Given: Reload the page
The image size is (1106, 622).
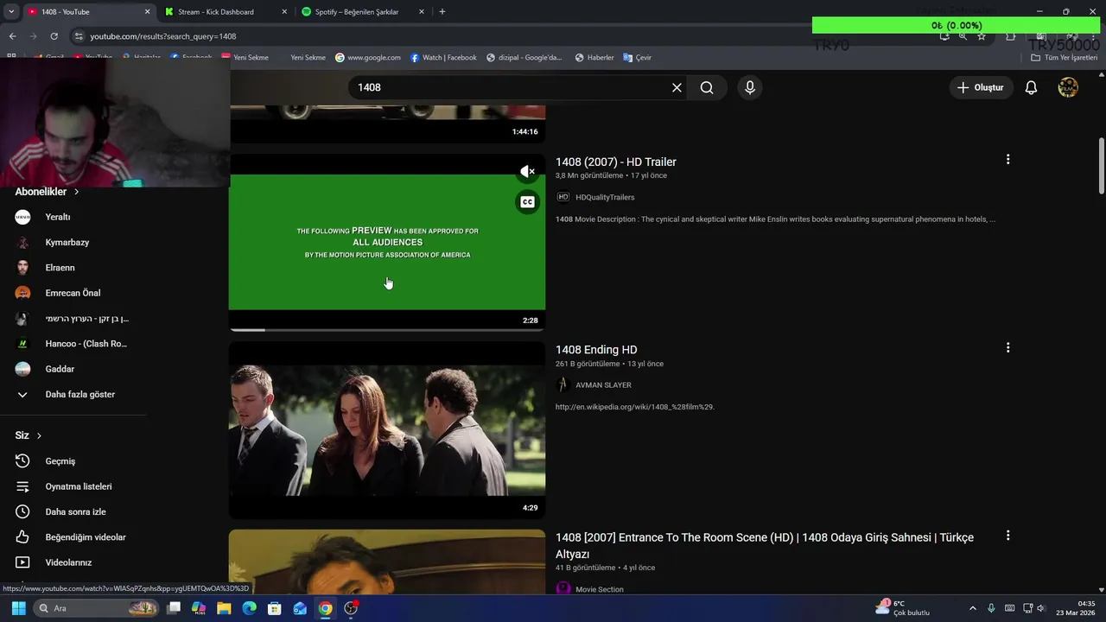Looking at the screenshot, I should tap(54, 36).
